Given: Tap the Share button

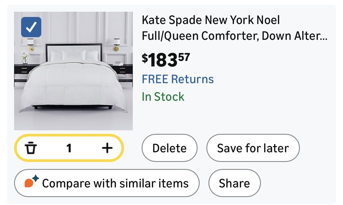Looking at the screenshot, I should click(x=234, y=183).
